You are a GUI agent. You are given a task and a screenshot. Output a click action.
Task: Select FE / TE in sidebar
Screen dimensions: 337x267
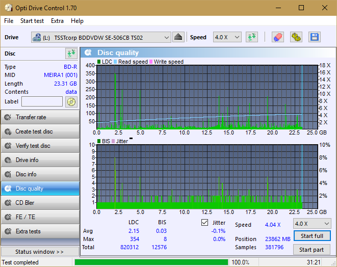(40, 217)
